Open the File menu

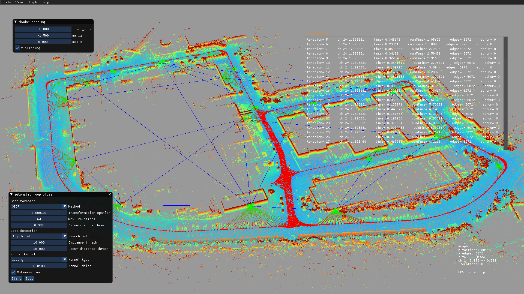7,2
